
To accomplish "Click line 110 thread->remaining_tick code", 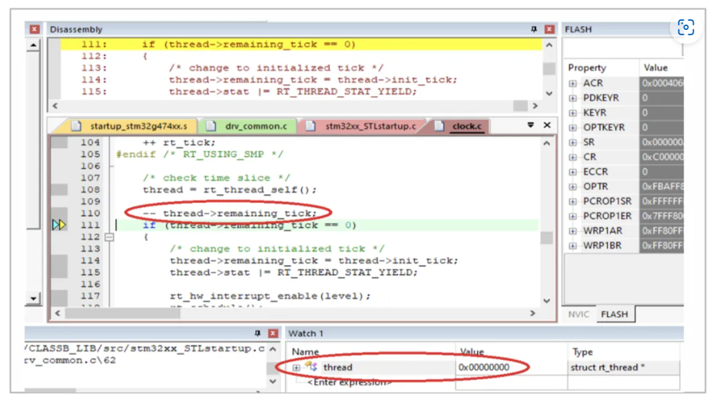I will tap(229, 213).
